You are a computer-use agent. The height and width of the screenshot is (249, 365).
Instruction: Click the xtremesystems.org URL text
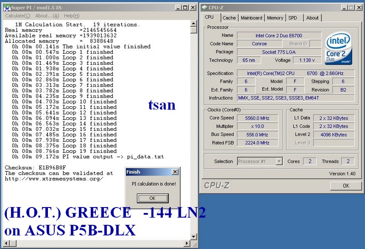[54, 179]
